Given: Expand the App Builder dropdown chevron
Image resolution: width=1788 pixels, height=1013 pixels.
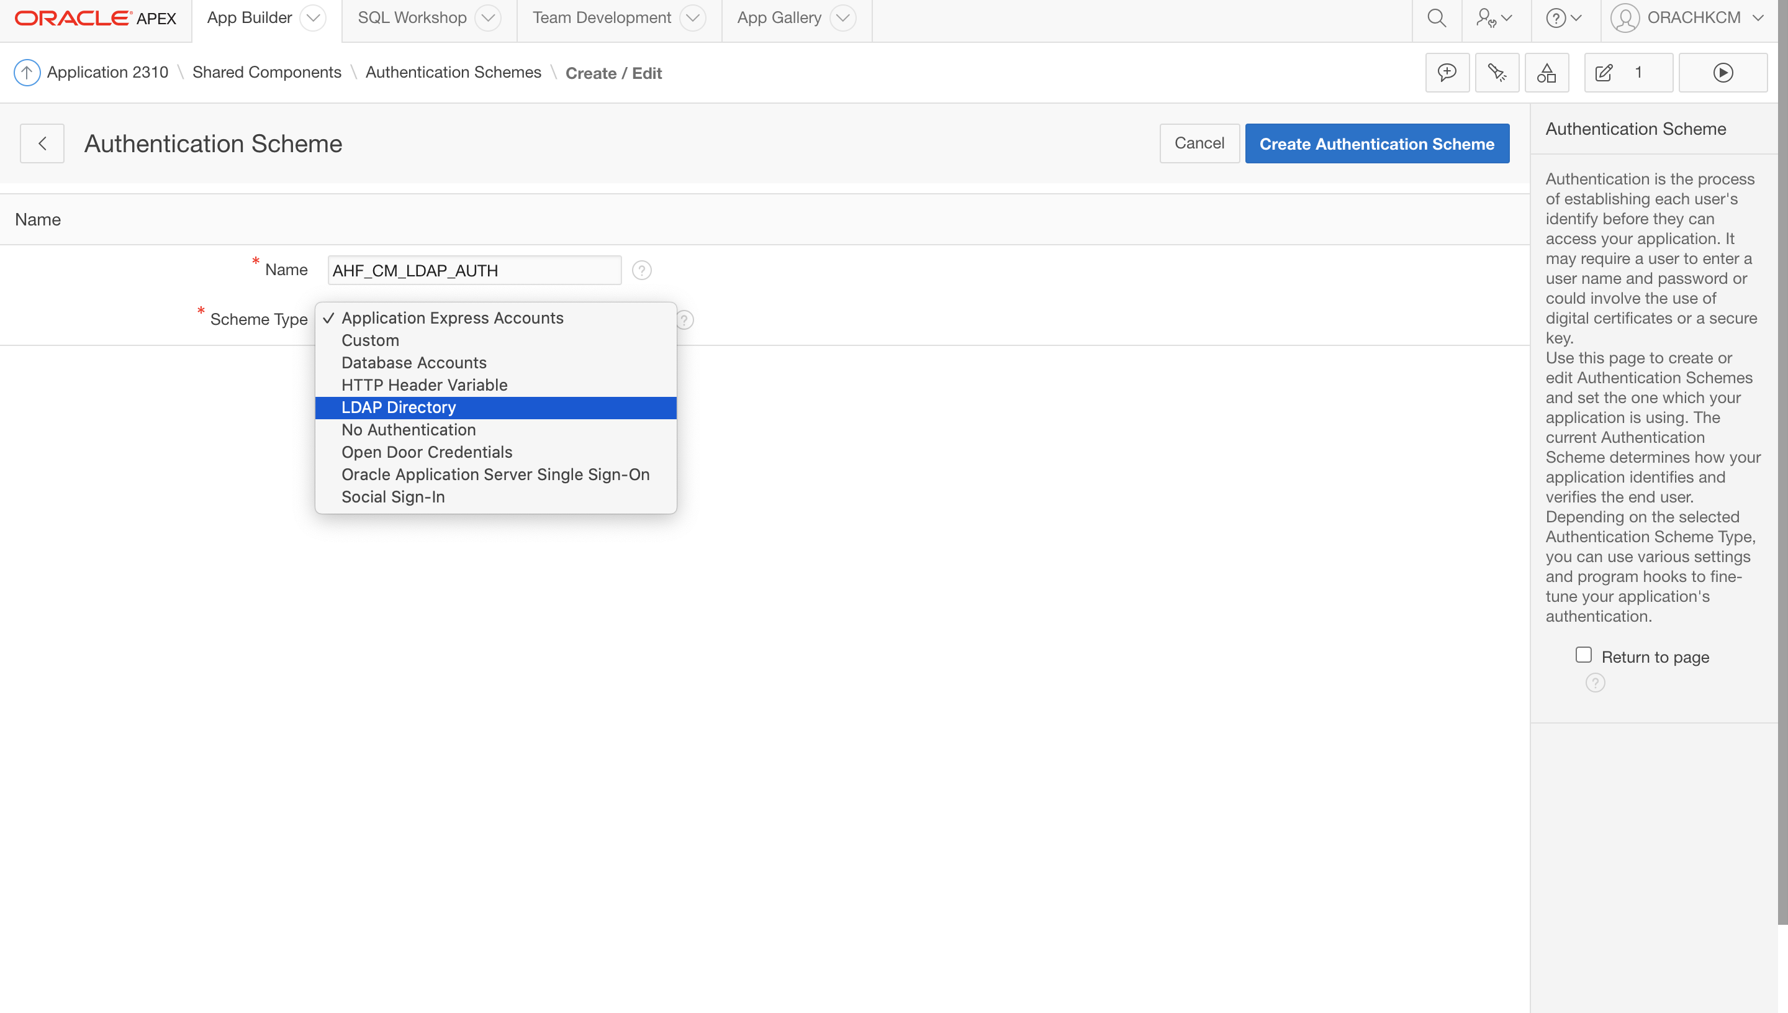Looking at the screenshot, I should 313,18.
